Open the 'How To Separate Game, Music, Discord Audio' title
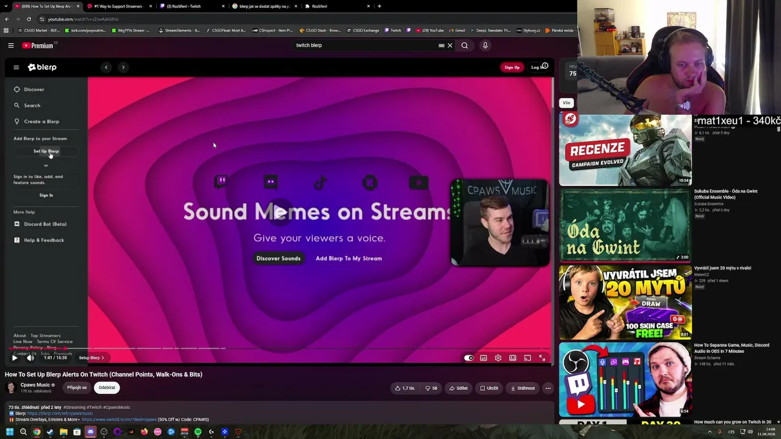 [732, 348]
